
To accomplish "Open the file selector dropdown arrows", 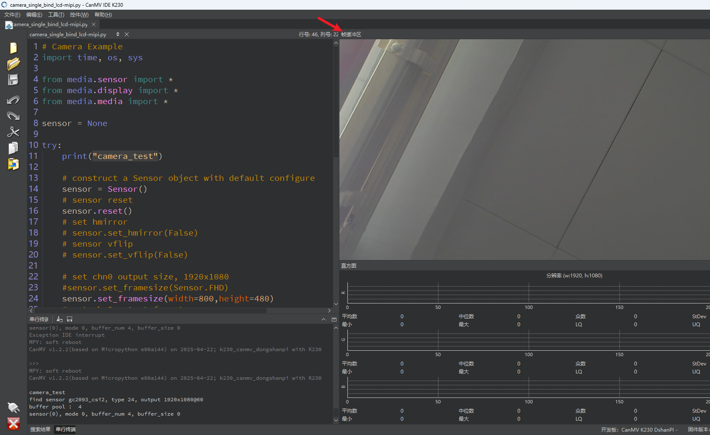I will [x=118, y=34].
